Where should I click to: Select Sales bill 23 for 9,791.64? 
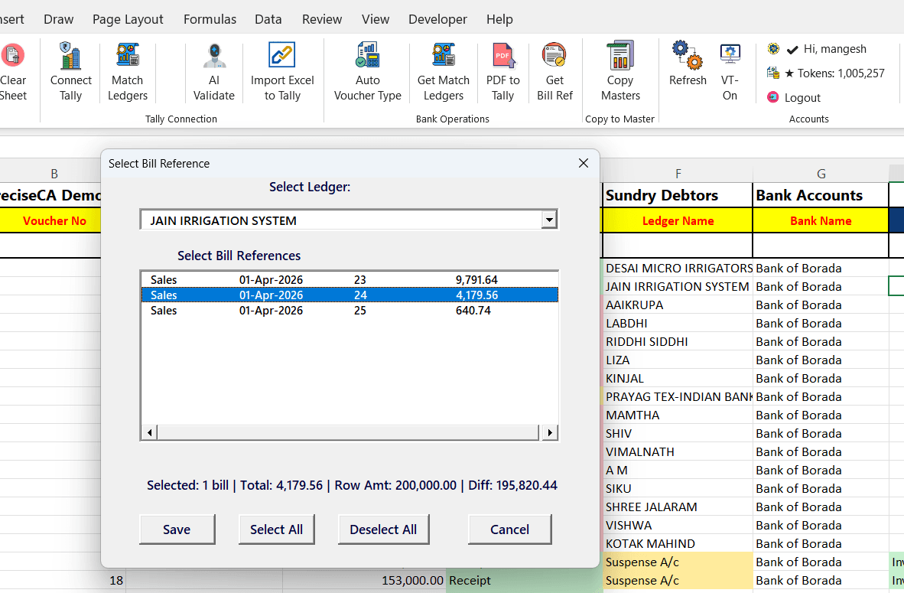(x=350, y=280)
